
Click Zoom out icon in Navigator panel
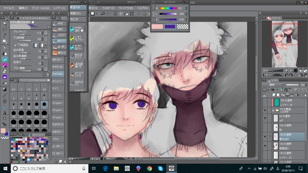[x=286, y=71]
